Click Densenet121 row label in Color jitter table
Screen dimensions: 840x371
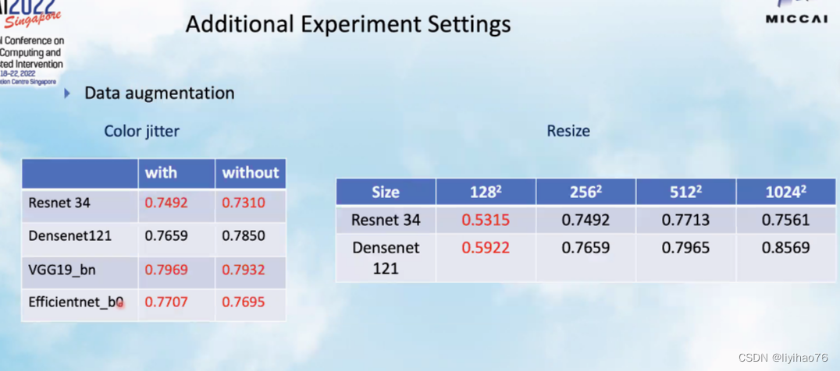click(70, 235)
